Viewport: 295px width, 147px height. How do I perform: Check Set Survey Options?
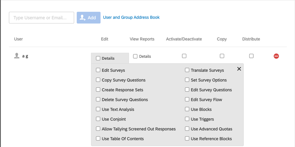click(x=187, y=80)
